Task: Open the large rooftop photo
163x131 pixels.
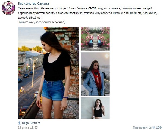Action: (x=48, y=73)
